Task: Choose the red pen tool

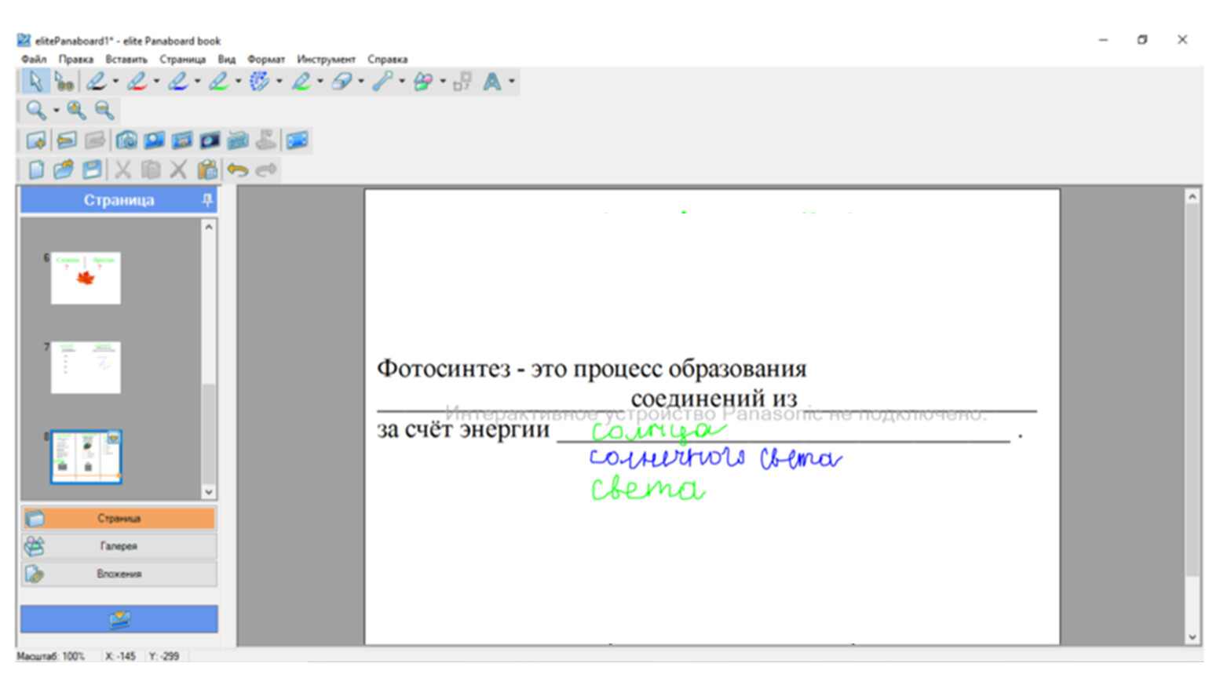Action: point(137,82)
